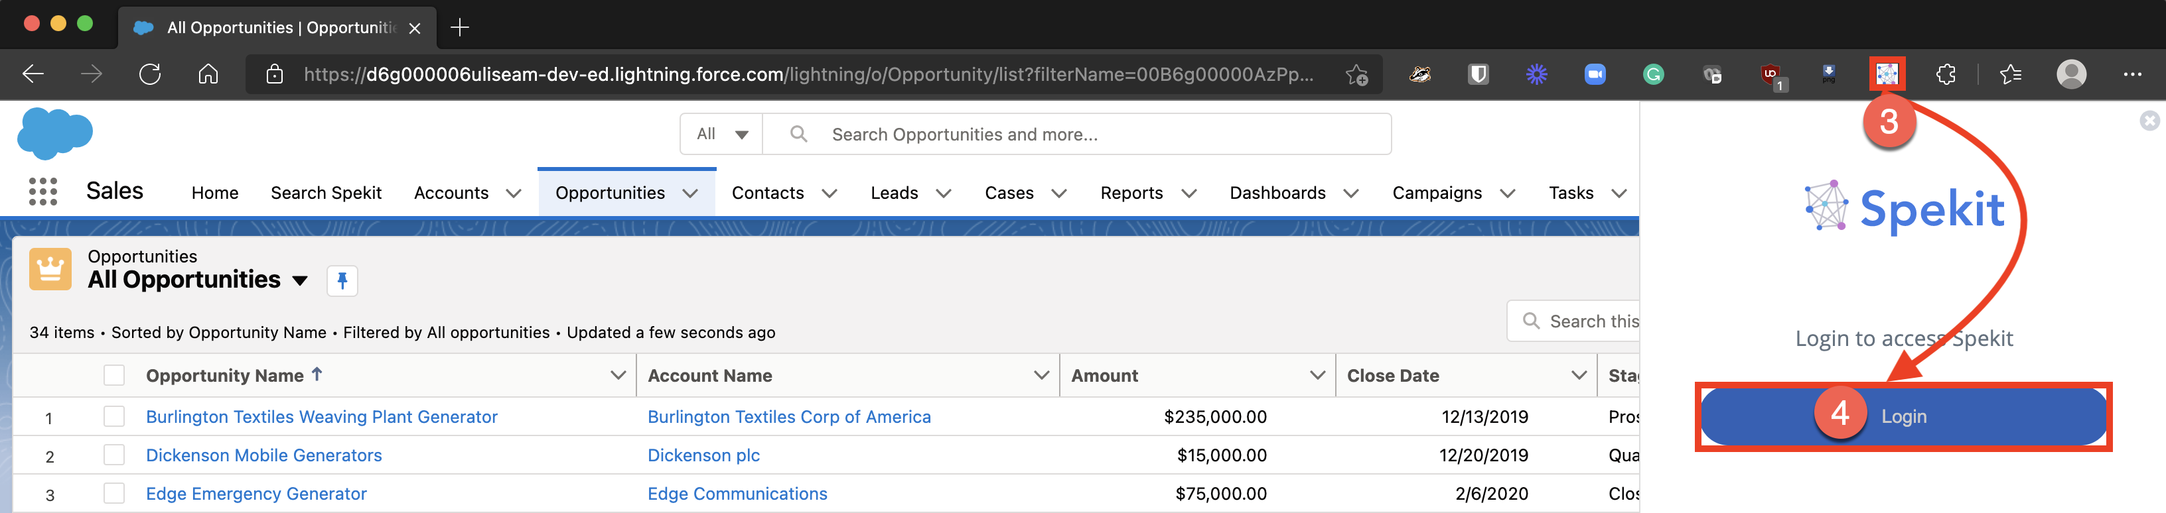Open the Contacts tab
2166x513 pixels.
(768, 193)
